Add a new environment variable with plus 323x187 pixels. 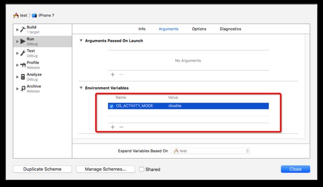point(112,127)
